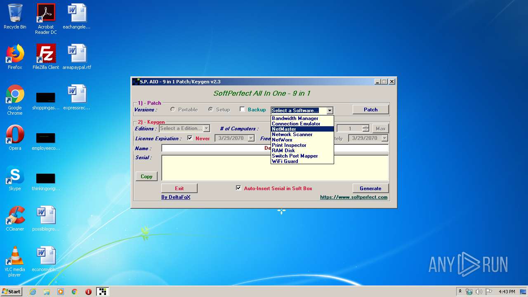528x297 pixels.
Task: Choose WiFi Guard from the list
Action: (x=302, y=161)
